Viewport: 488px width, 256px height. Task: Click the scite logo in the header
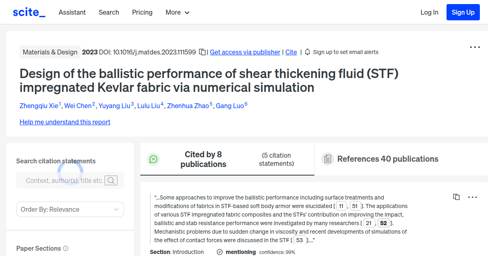28,12
